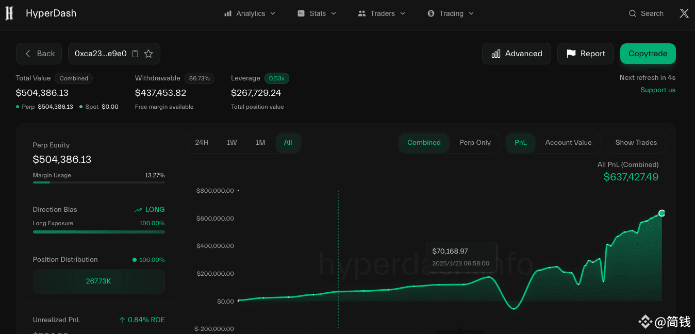Click the chart's latest data point marker
The height and width of the screenshot is (334, 695).
[x=662, y=213]
